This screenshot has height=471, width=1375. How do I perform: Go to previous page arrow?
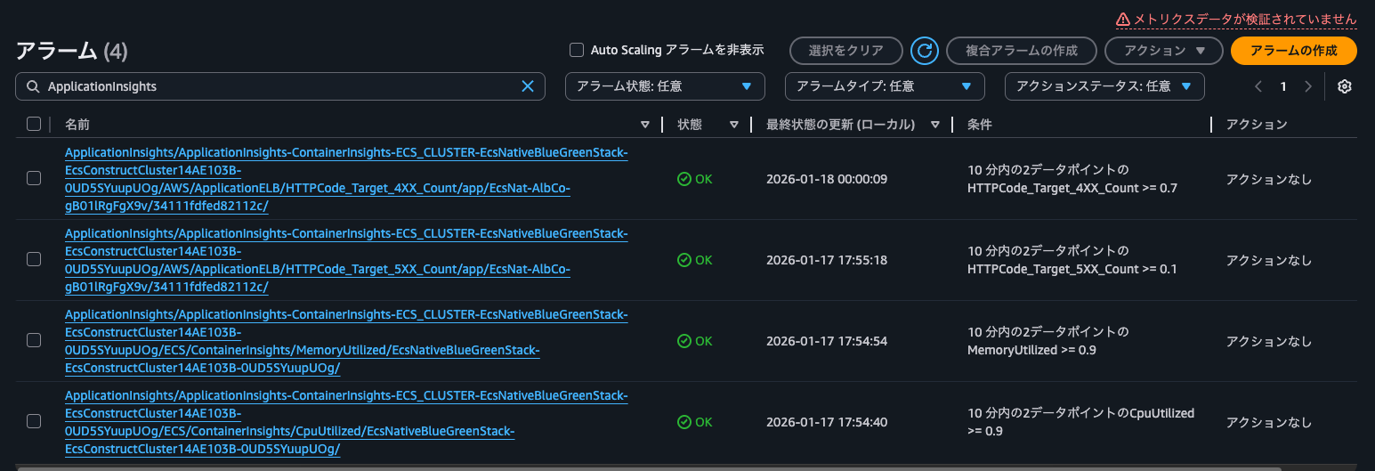[x=1258, y=86]
